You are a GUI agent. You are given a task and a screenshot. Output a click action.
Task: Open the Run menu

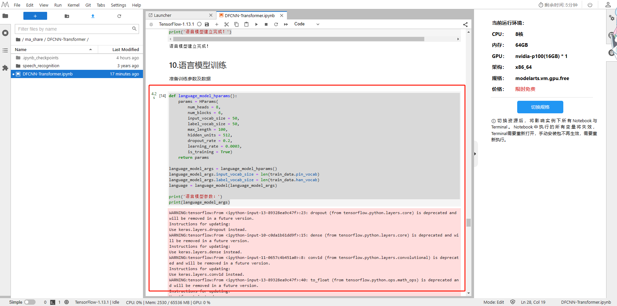point(58,5)
